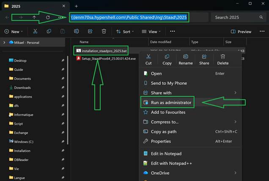The height and width of the screenshot is (181, 269).
Task: Choose Add to Favourites
Action: click(190, 112)
